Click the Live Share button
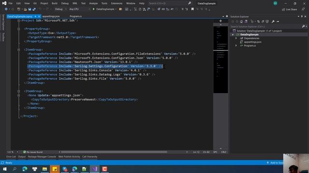Screen dimensions: 309x173 click(289, 9)
